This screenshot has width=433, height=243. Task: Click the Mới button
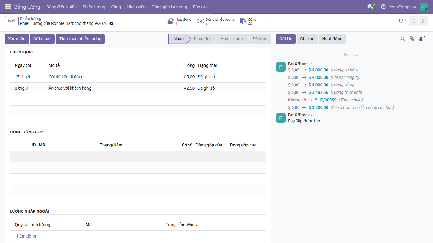12,21
